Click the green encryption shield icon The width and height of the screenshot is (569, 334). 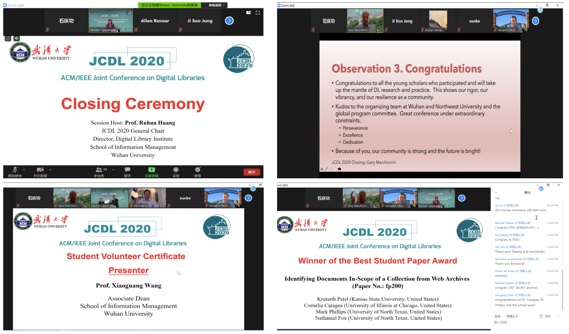tap(17, 38)
